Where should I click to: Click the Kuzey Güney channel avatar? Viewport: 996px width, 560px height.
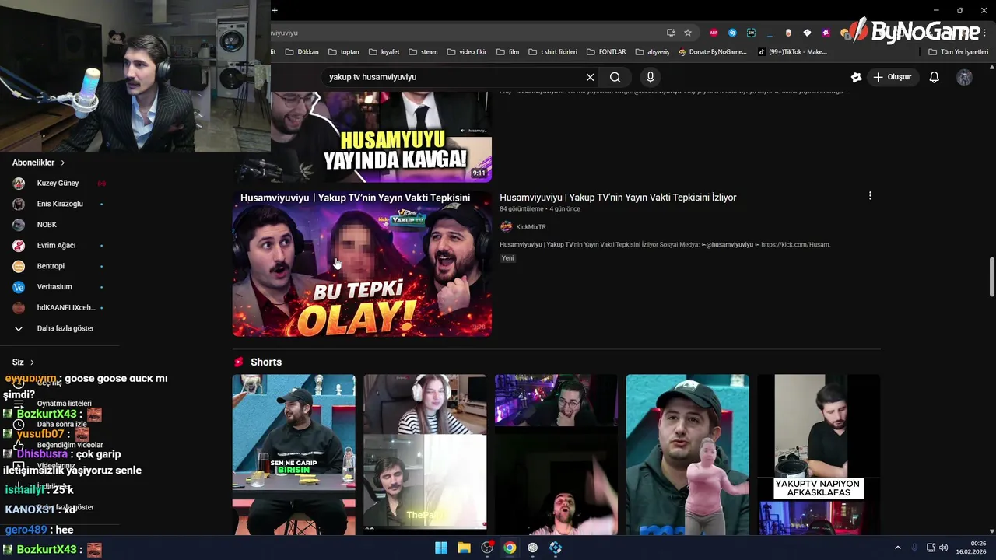19,183
